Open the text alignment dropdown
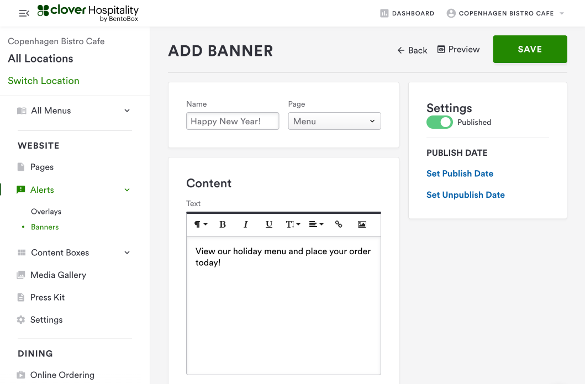Image resolution: width=585 pixels, height=384 pixels. pyautogui.click(x=316, y=224)
